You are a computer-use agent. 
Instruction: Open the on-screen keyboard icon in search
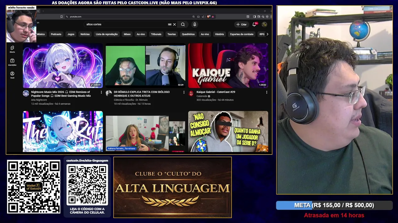[170, 24]
